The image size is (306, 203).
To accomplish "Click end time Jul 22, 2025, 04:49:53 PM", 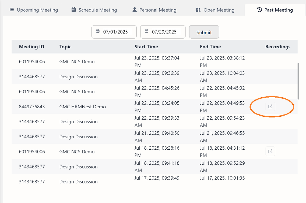I will [222, 106].
